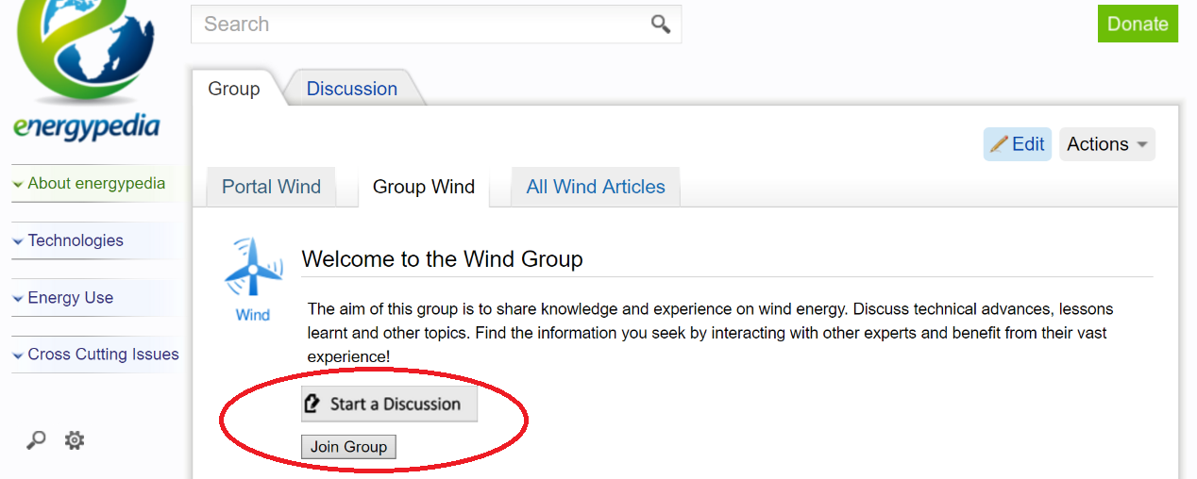Select the Portal Wind tab
The image size is (1197, 479).
[x=271, y=187]
